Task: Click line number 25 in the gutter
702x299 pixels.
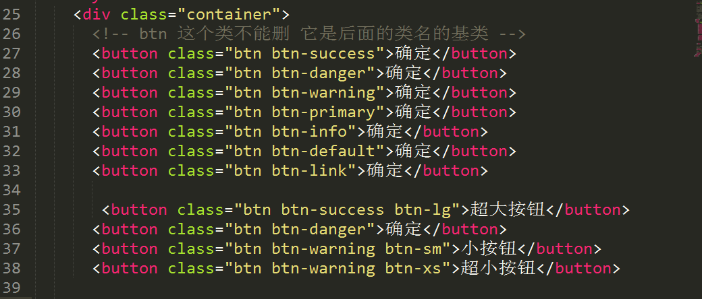Action: (x=11, y=15)
